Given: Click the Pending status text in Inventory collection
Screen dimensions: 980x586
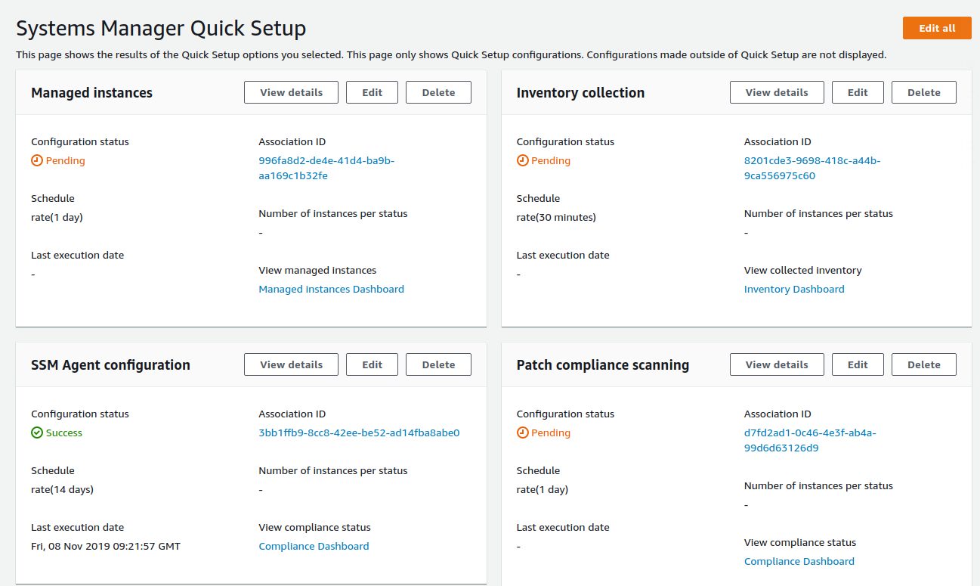Looking at the screenshot, I should click(x=551, y=160).
